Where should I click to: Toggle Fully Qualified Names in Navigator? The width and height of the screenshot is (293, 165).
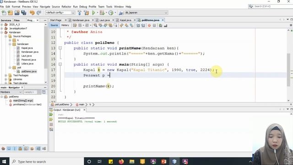click(x=32, y=148)
